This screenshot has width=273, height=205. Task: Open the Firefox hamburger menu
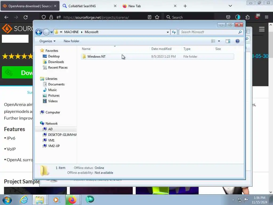point(267,17)
